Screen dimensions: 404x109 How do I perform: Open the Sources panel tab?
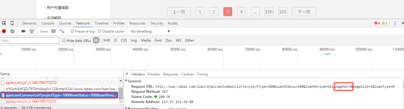click(65, 23)
